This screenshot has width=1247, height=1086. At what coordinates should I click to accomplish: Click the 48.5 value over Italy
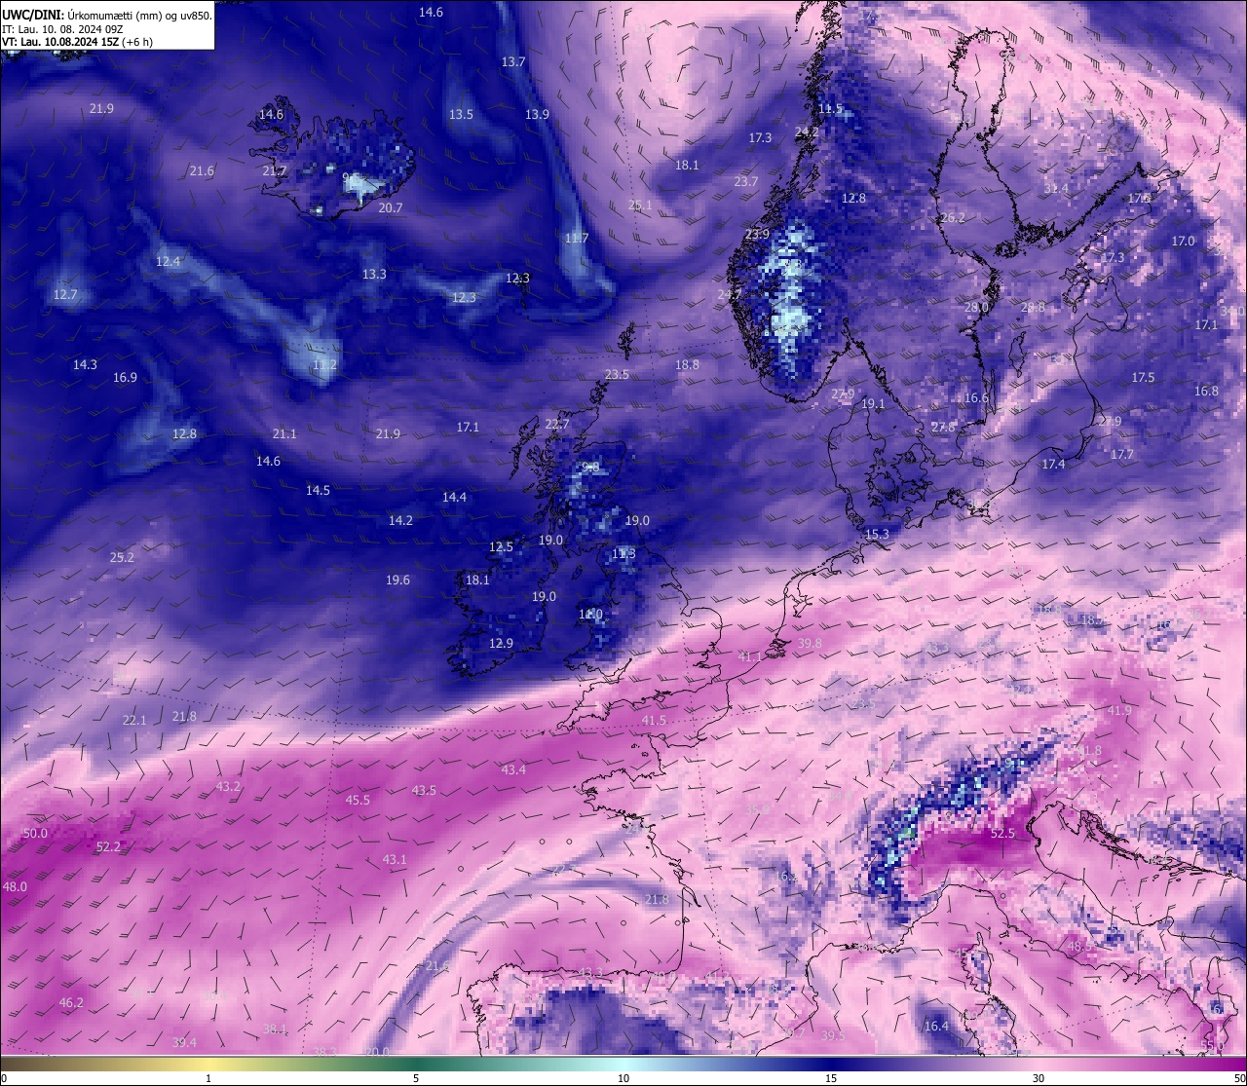pos(1079,947)
